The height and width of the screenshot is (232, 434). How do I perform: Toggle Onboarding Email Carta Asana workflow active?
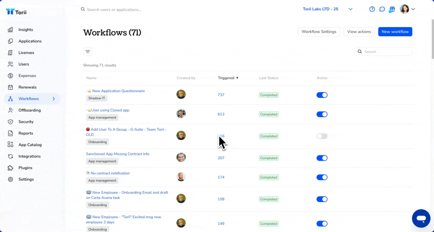322,199
